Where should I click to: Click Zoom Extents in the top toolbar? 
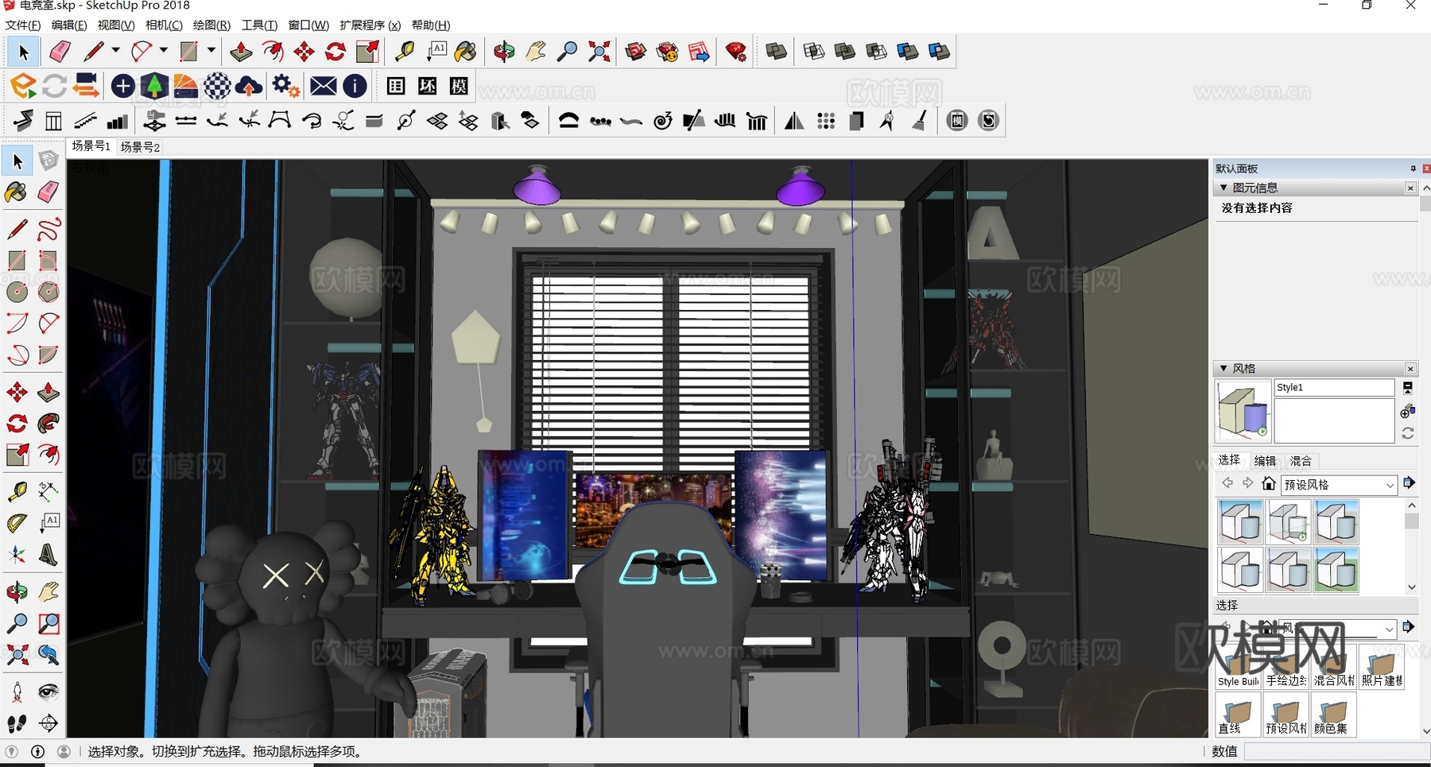[x=599, y=52]
